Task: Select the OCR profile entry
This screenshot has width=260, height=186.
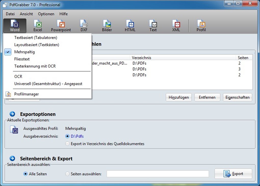Action: click(47, 76)
